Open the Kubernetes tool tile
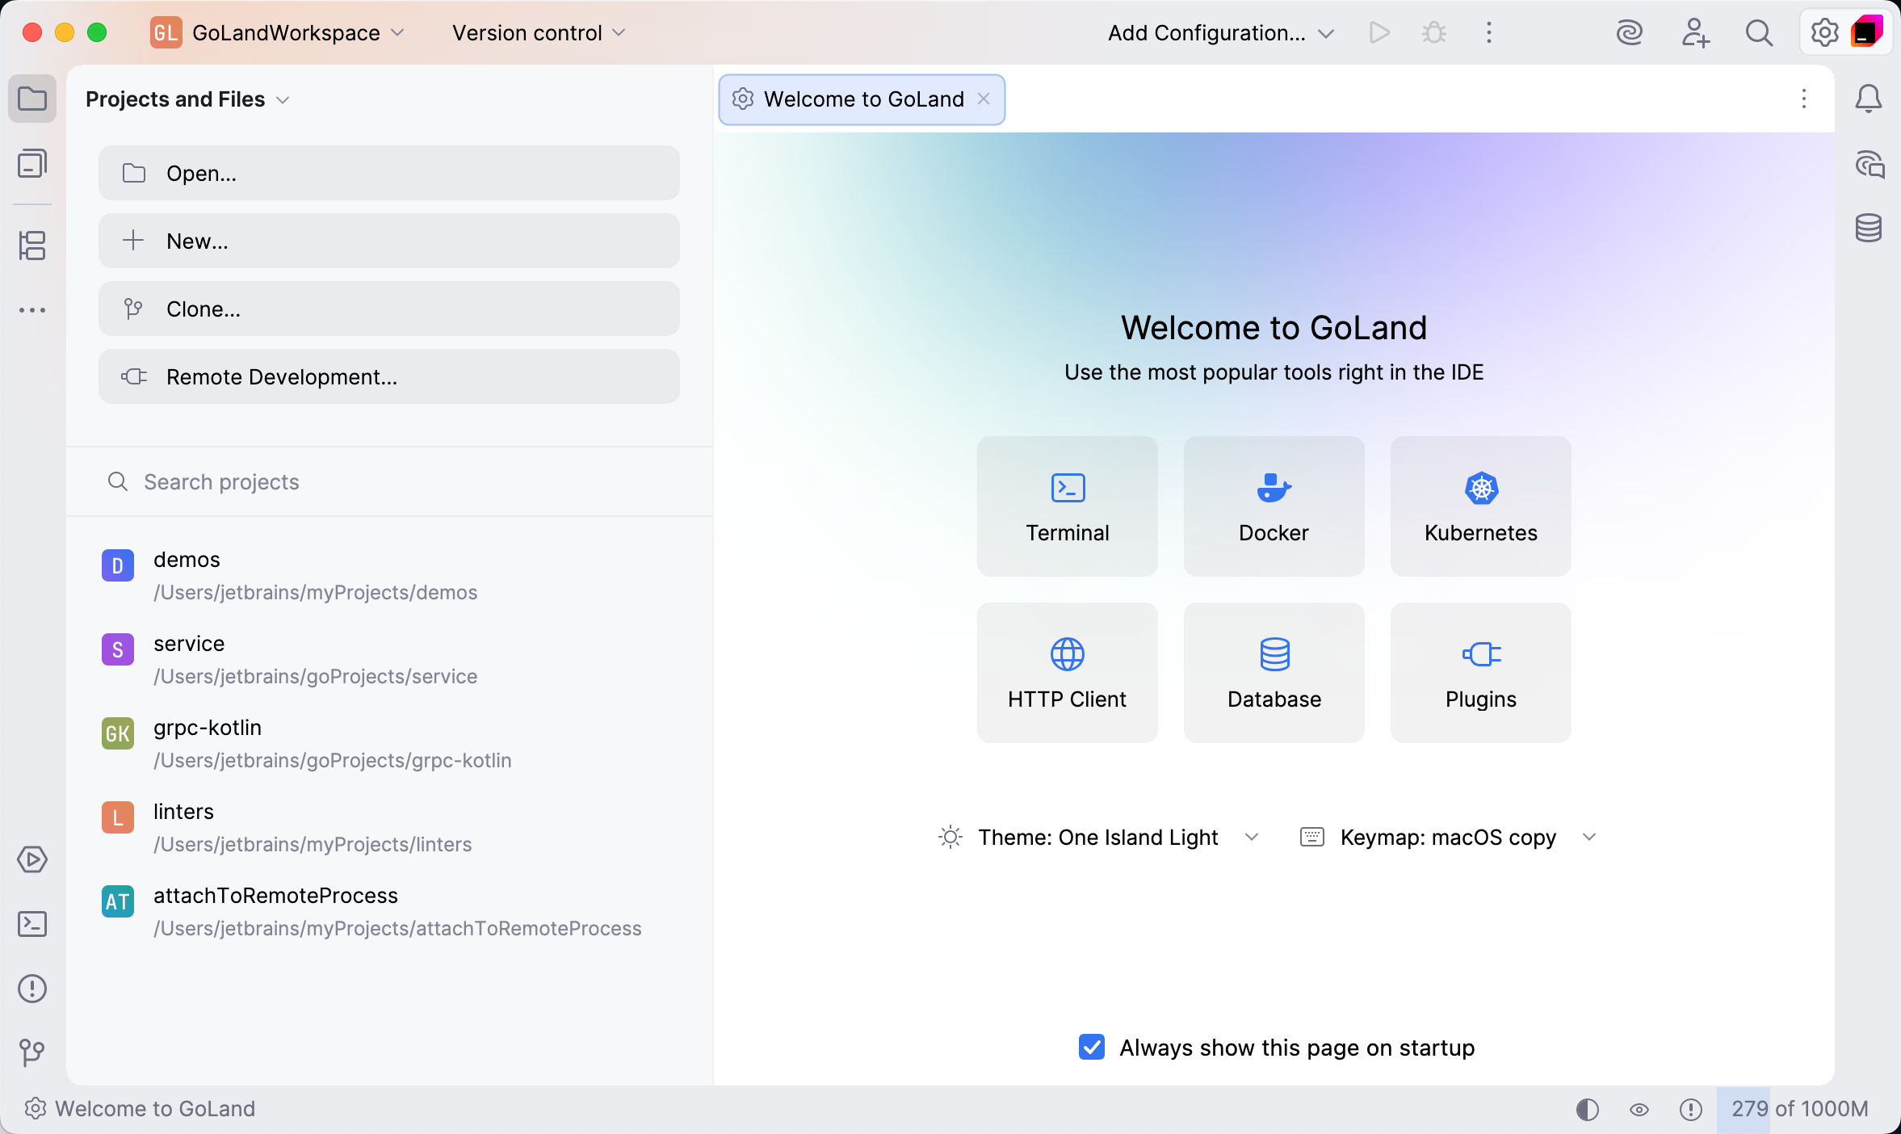This screenshot has width=1901, height=1134. 1480,506
